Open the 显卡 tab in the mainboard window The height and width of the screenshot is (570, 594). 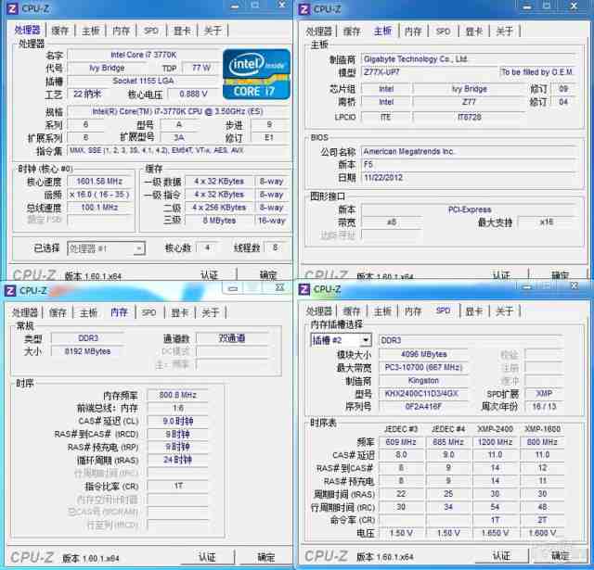474,31
